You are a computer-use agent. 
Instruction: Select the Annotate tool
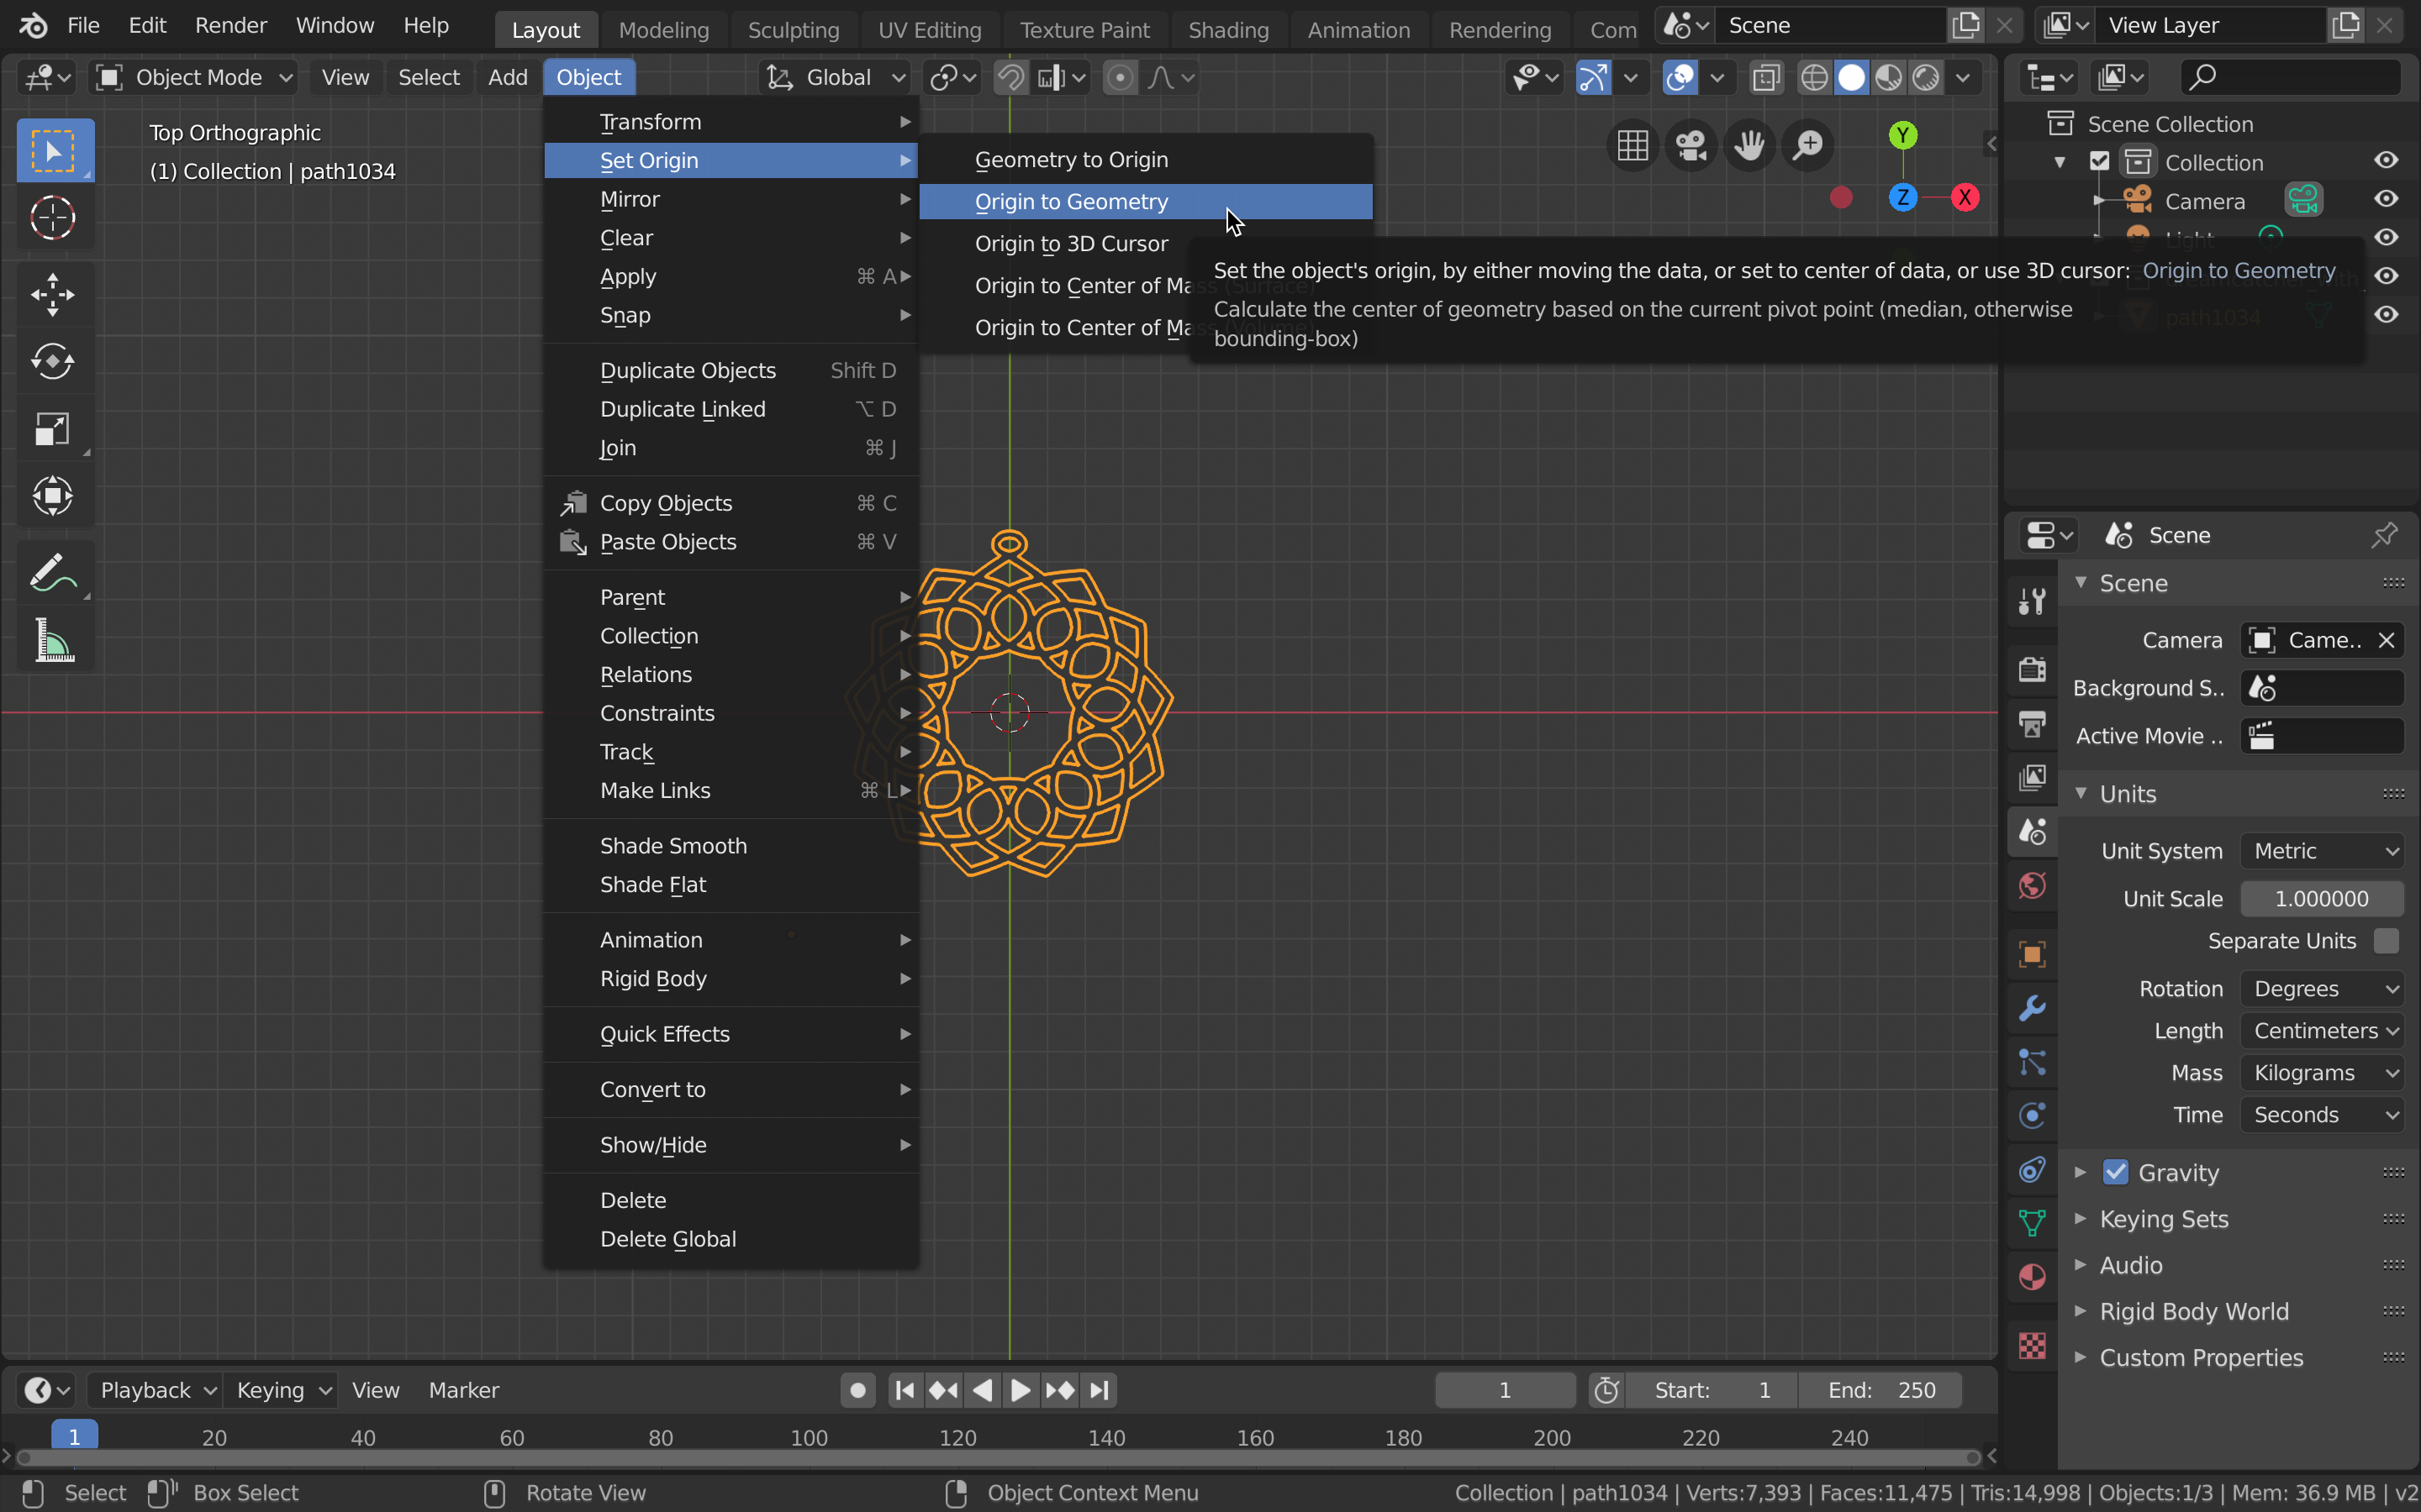point(53,573)
